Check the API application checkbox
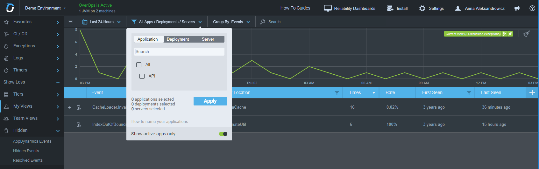Screen dimensions: 539x169 pos(142,76)
